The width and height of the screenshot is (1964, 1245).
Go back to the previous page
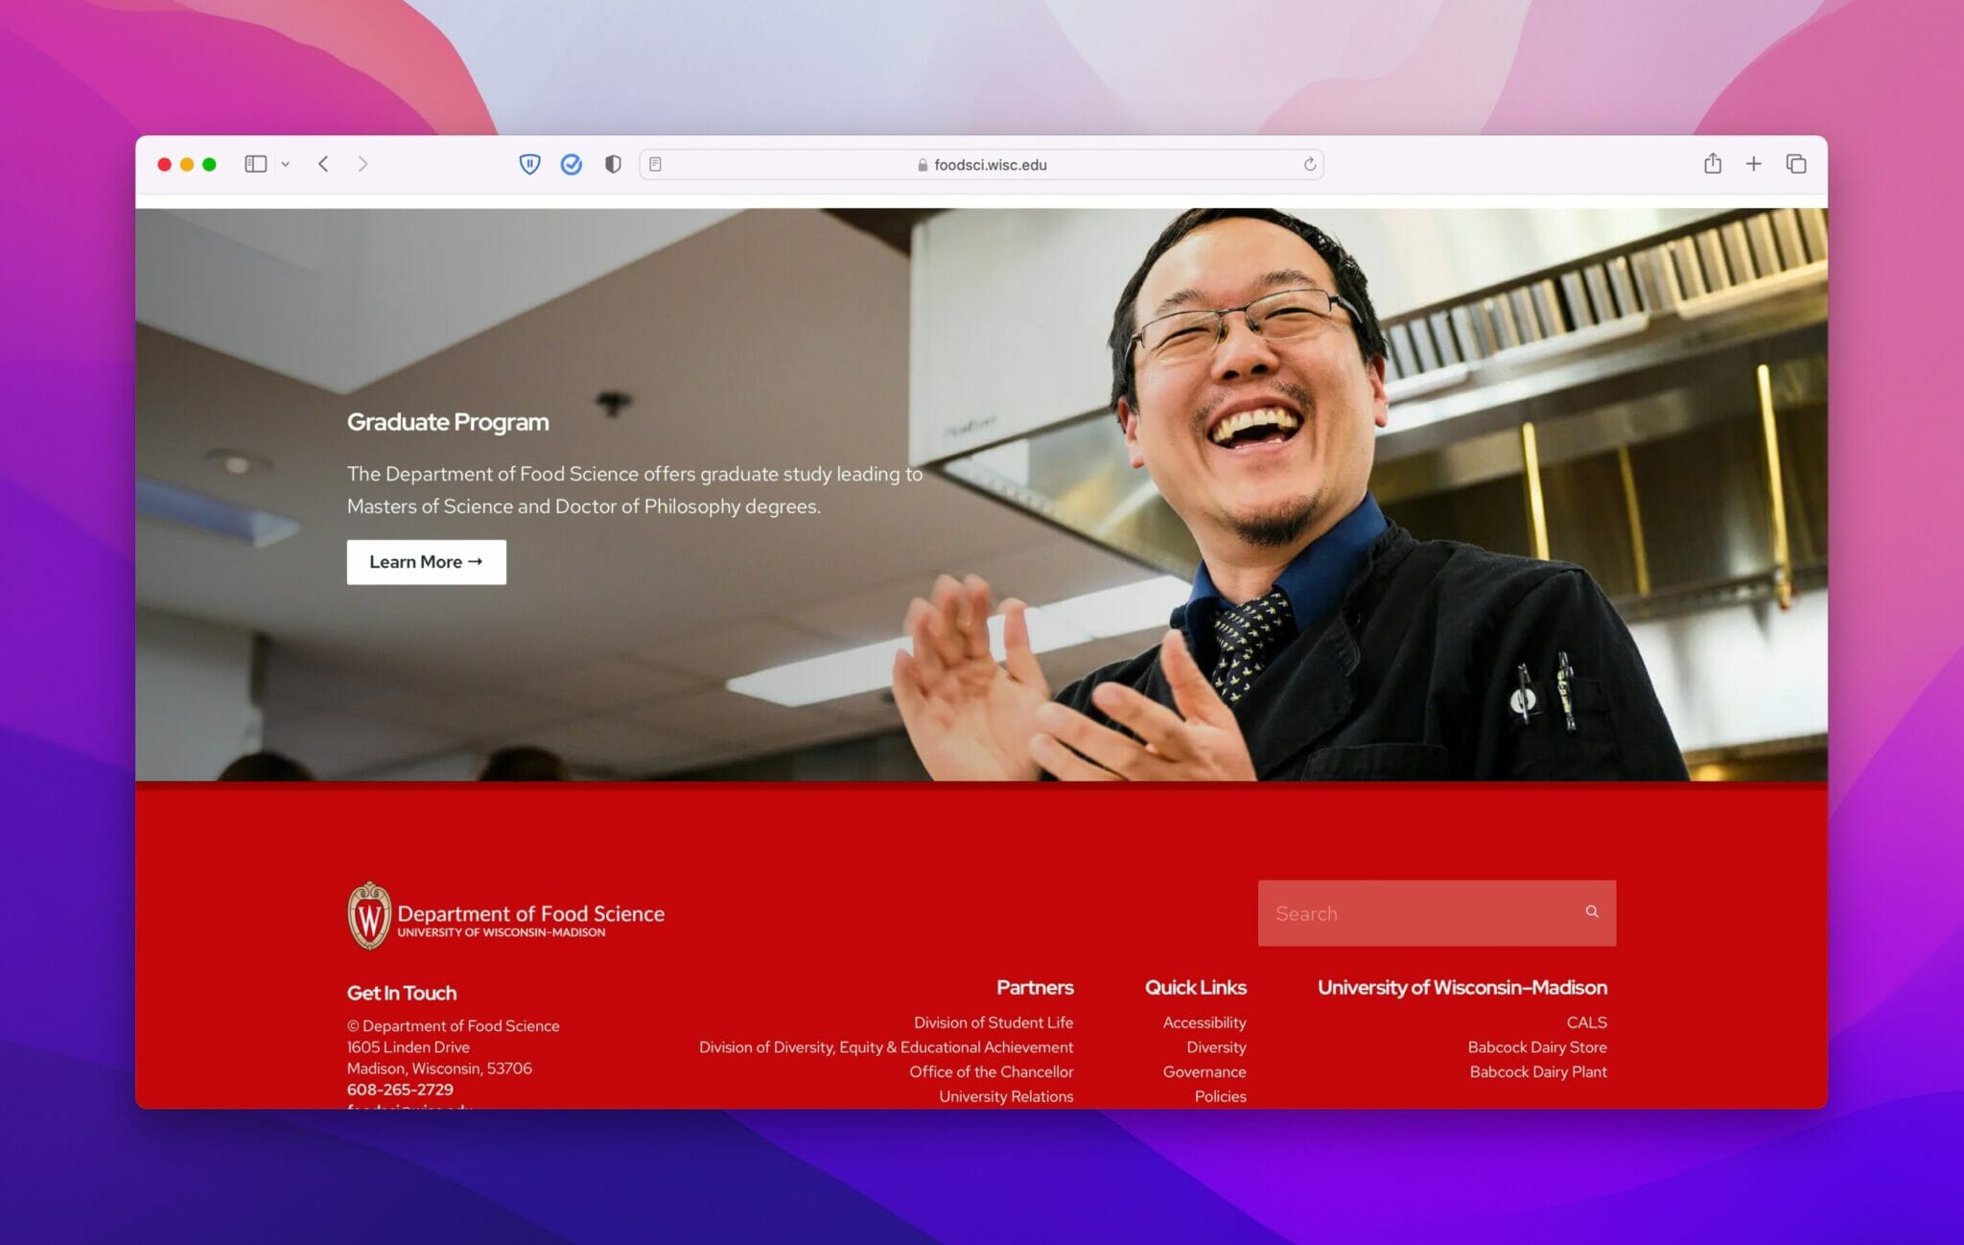click(323, 164)
